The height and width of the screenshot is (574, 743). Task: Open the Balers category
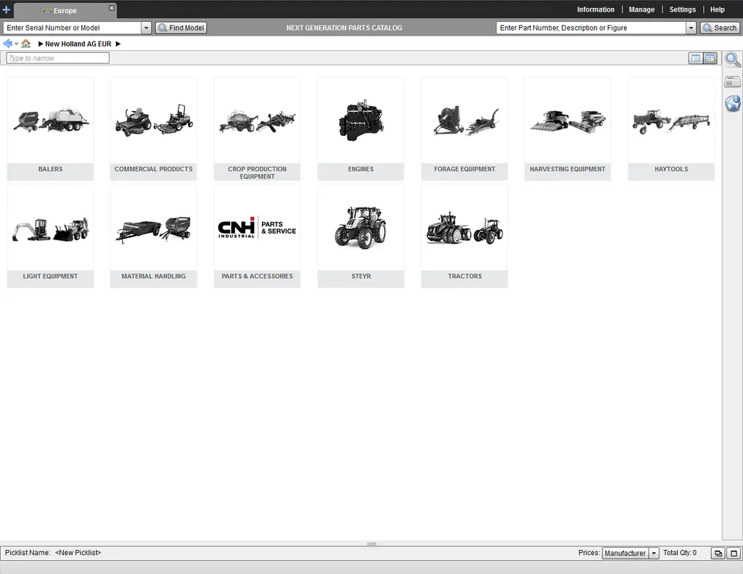(x=50, y=129)
